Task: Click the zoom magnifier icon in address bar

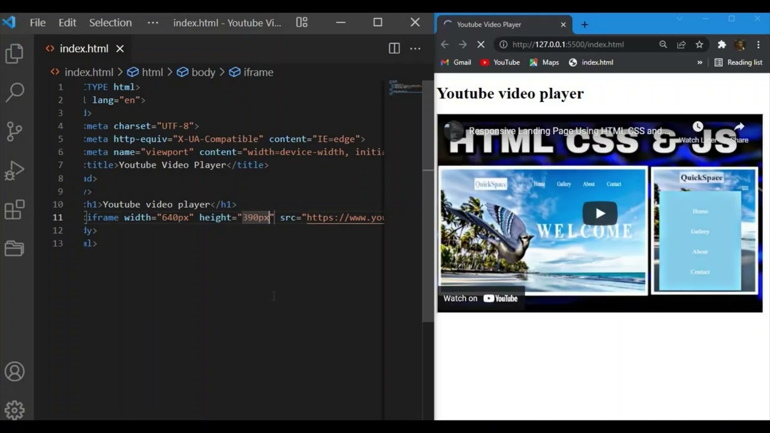Action: 663,45
